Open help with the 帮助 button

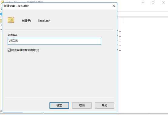click(x=104, y=106)
